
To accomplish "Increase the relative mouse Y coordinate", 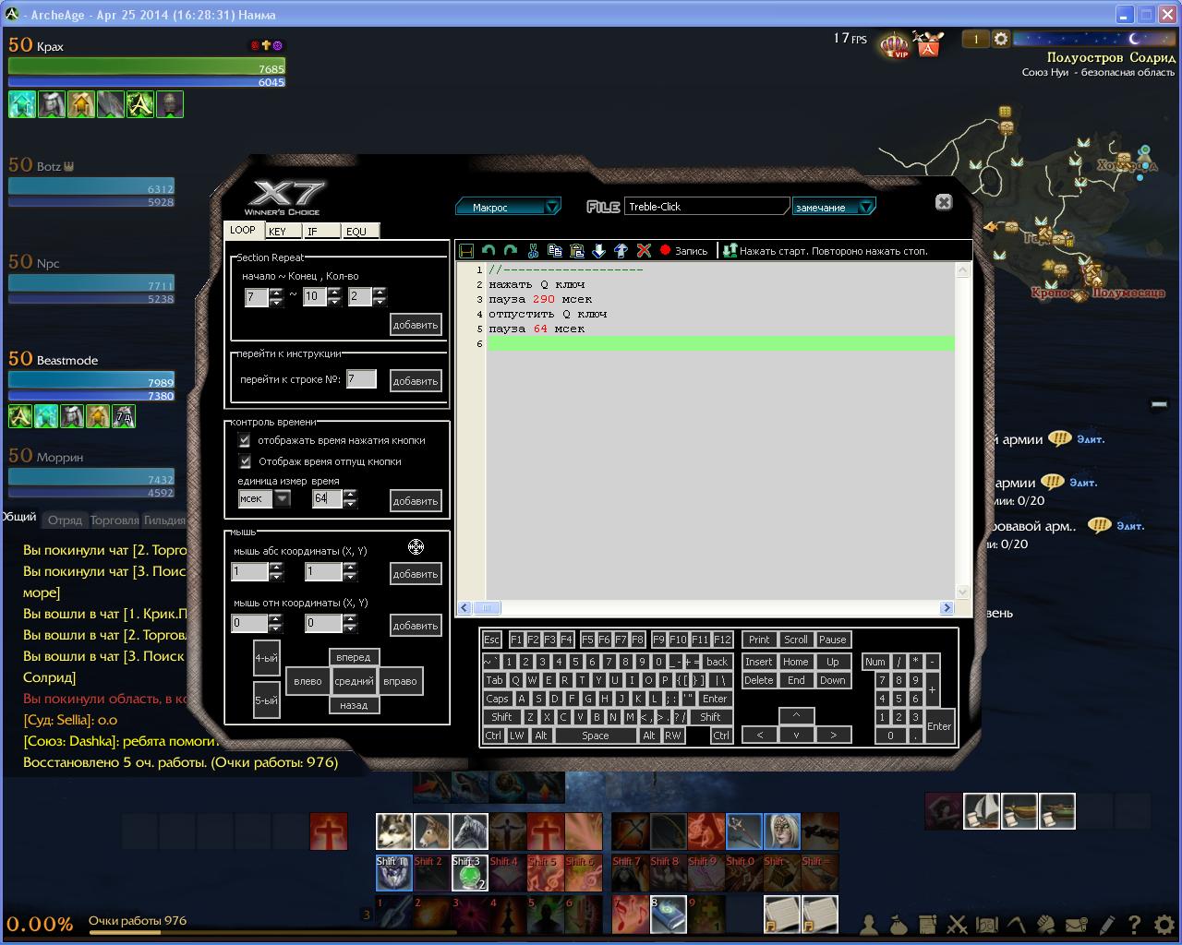I will 350,618.
